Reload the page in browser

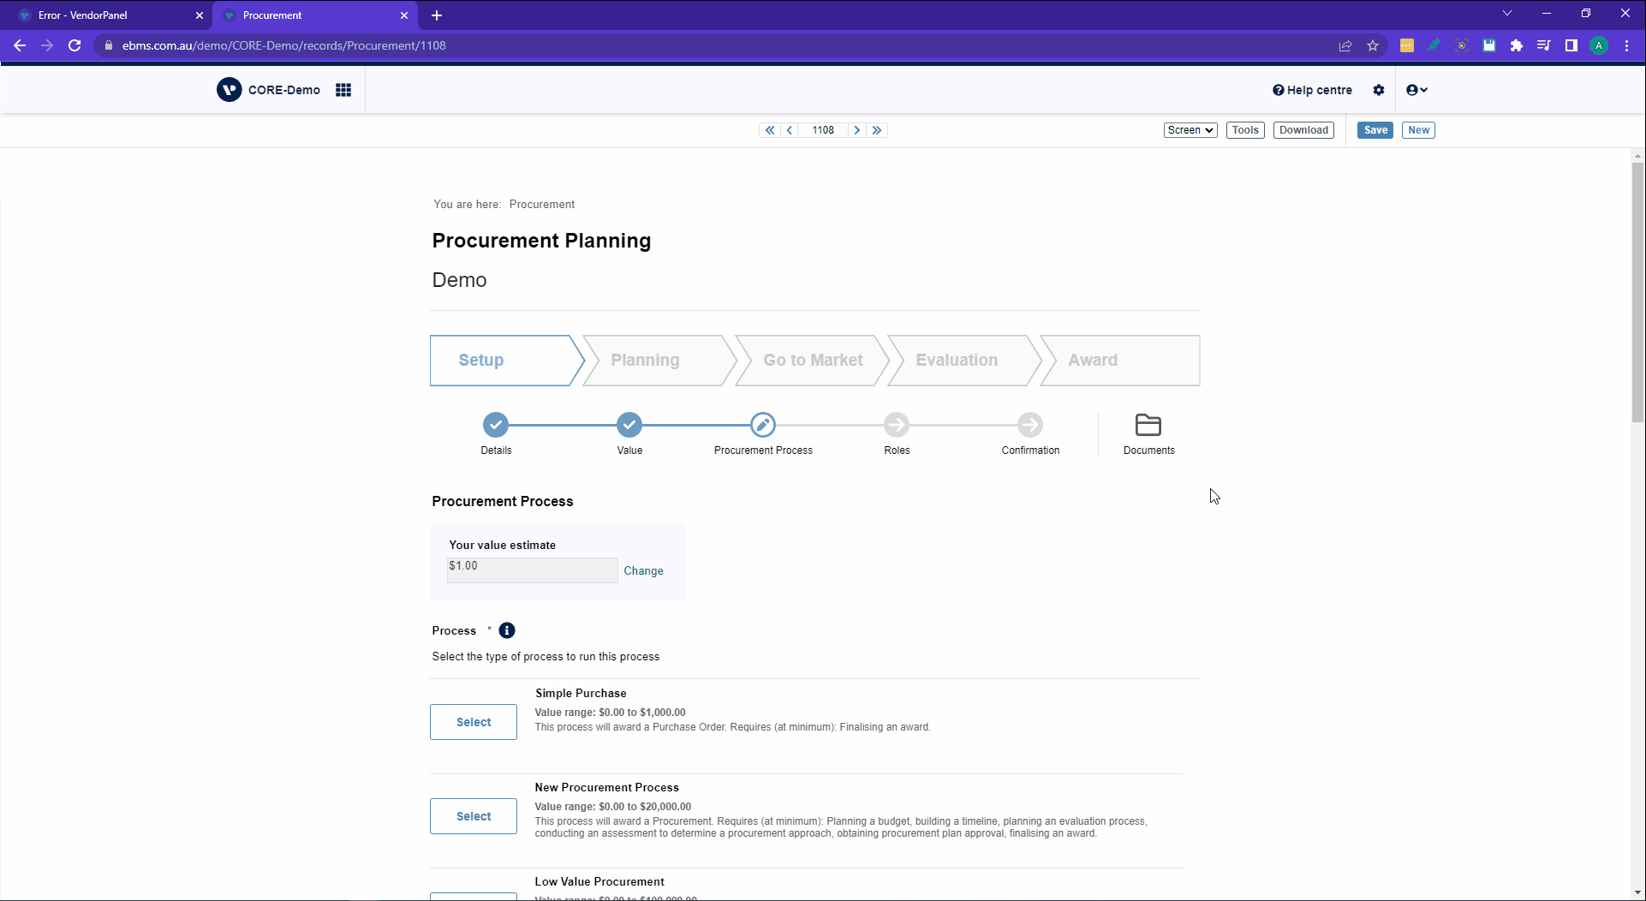(x=75, y=45)
